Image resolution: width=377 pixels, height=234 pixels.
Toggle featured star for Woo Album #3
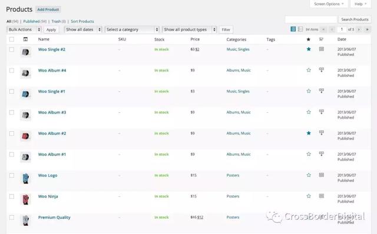coord(309,112)
